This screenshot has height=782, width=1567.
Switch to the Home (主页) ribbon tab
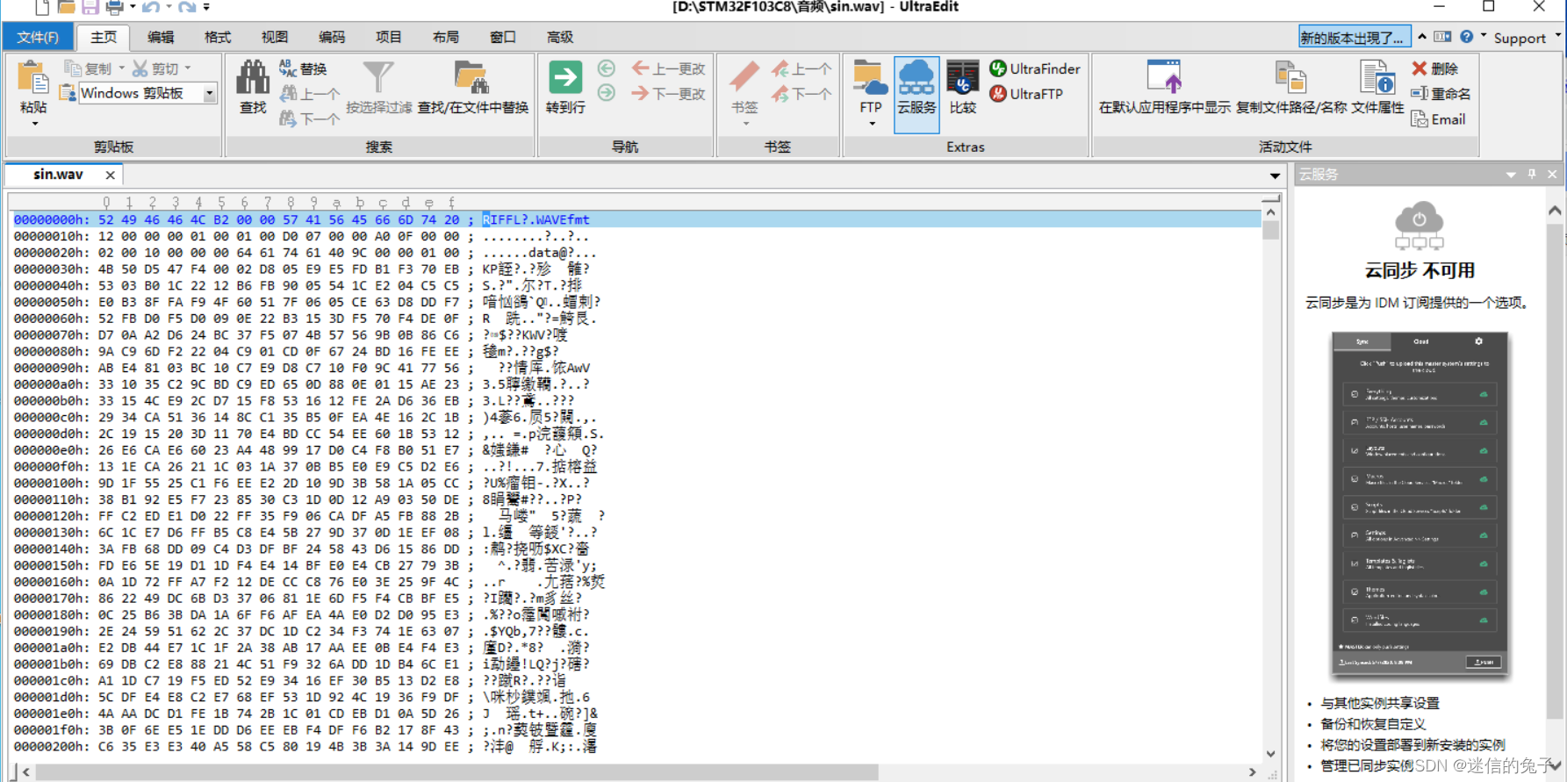[x=104, y=37]
